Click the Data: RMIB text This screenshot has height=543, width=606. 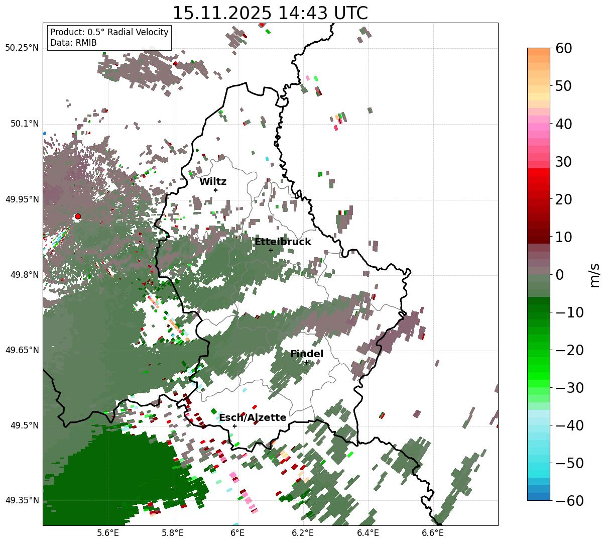pyautogui.click(x=73, y=43)
